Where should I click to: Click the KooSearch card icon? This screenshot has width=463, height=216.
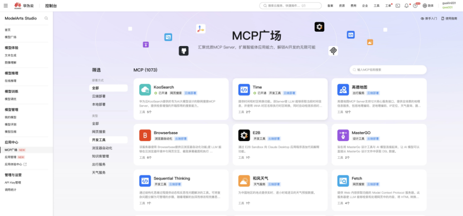tap(145, 90)
